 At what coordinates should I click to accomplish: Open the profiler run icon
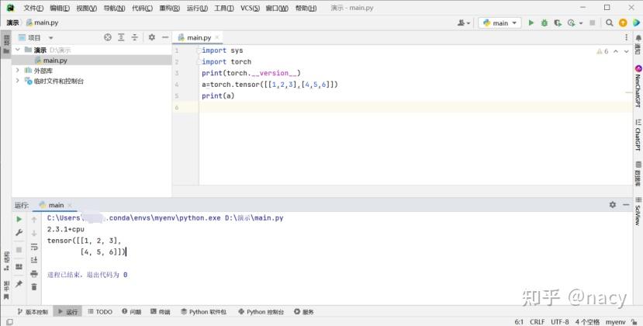[x=571, y=23]
